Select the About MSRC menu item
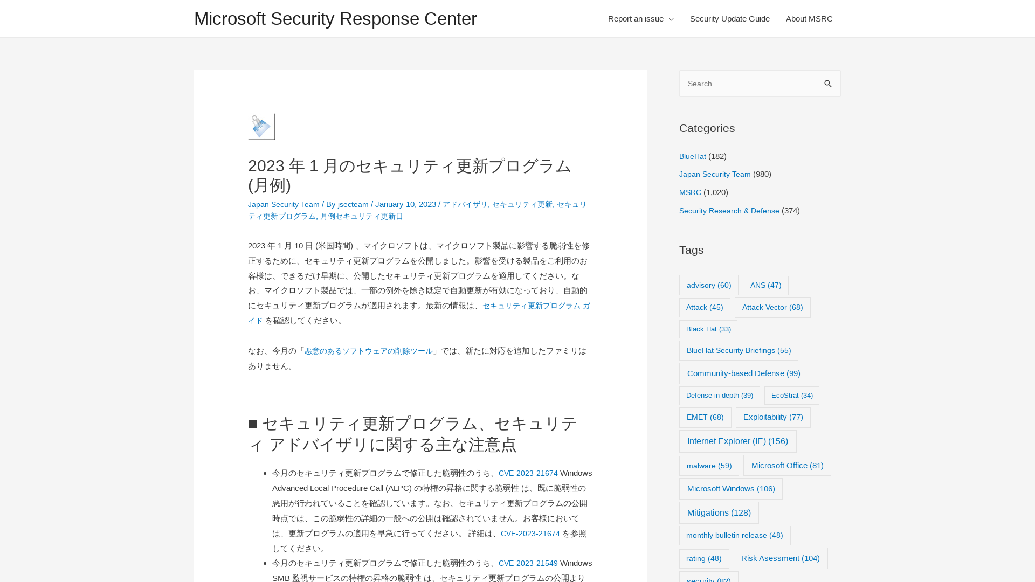1035x582 pixels. (809, 18)
